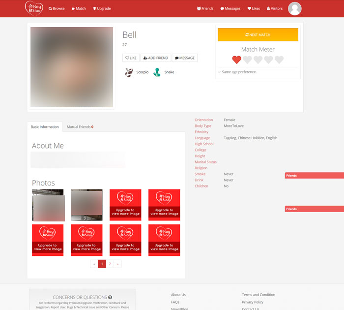Click the 'Same age preference.' text
This screenshot has height=310, width=344.
(x=239, y=72)
